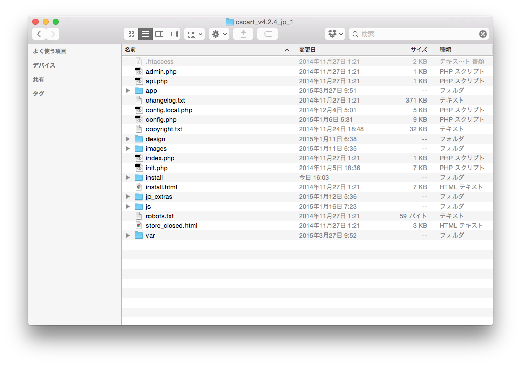This screenshot has height=366, width=521.
Task: Select the install.html file row
Action: click(307, 187)
